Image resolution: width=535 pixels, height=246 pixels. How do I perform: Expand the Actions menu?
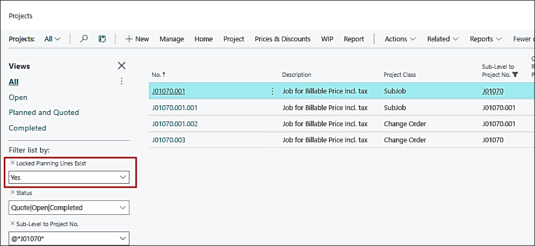[x=400, y=39]
